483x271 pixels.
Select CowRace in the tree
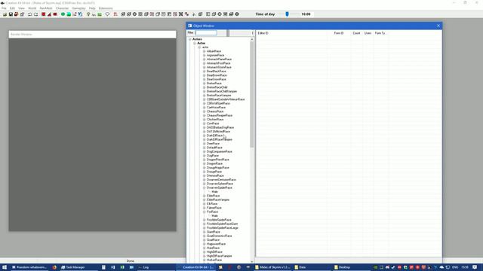click(x=213, y=123)
